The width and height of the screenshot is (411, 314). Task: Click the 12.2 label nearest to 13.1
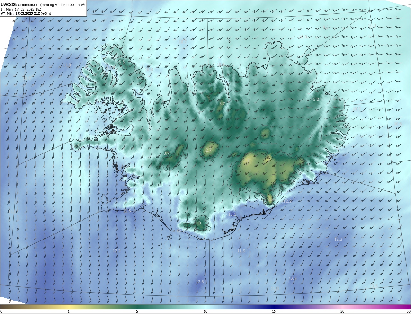(x=287, y=201)
